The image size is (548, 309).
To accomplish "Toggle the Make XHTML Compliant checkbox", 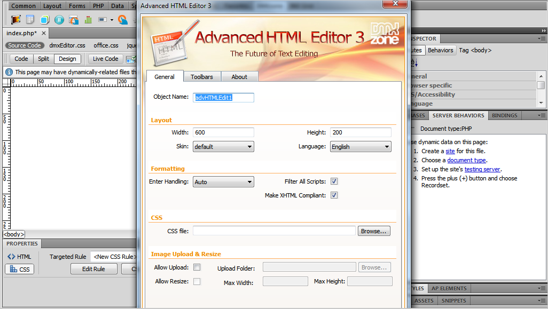I will tap(334, 195).
